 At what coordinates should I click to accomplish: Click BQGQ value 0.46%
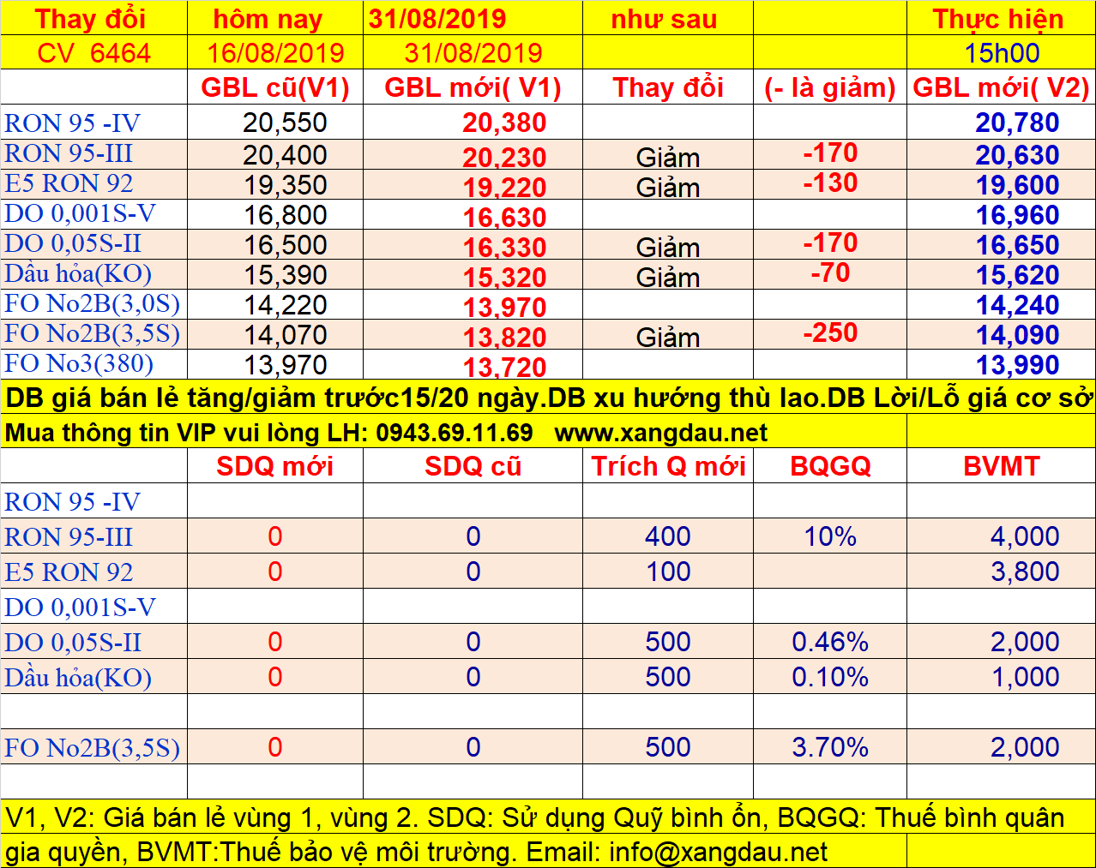830,642
